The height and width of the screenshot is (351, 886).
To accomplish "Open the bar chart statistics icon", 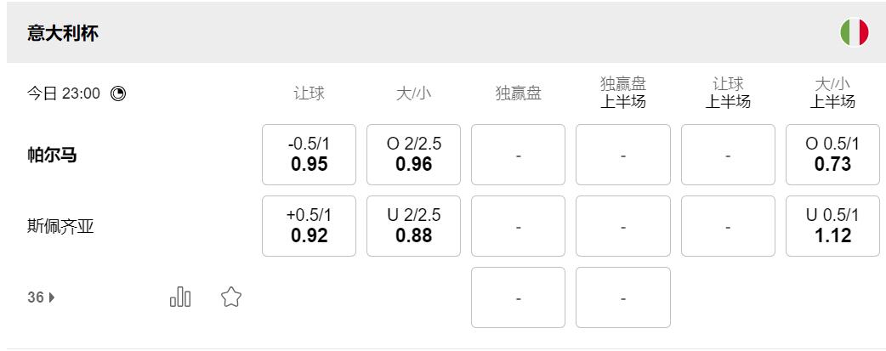I will click(x=180, y=297).
